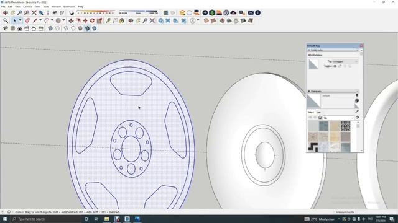
Task: Toggle Back Edges style
Action: pos(58,28)
